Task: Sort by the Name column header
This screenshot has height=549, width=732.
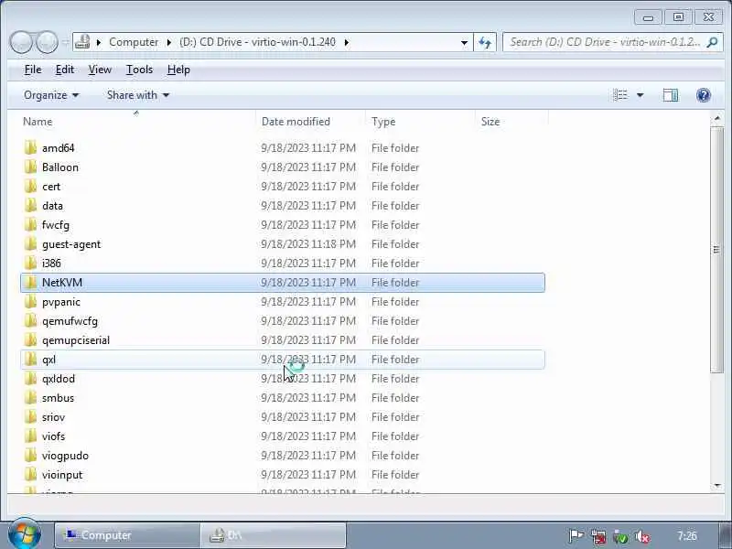Action: pos(138,122)
